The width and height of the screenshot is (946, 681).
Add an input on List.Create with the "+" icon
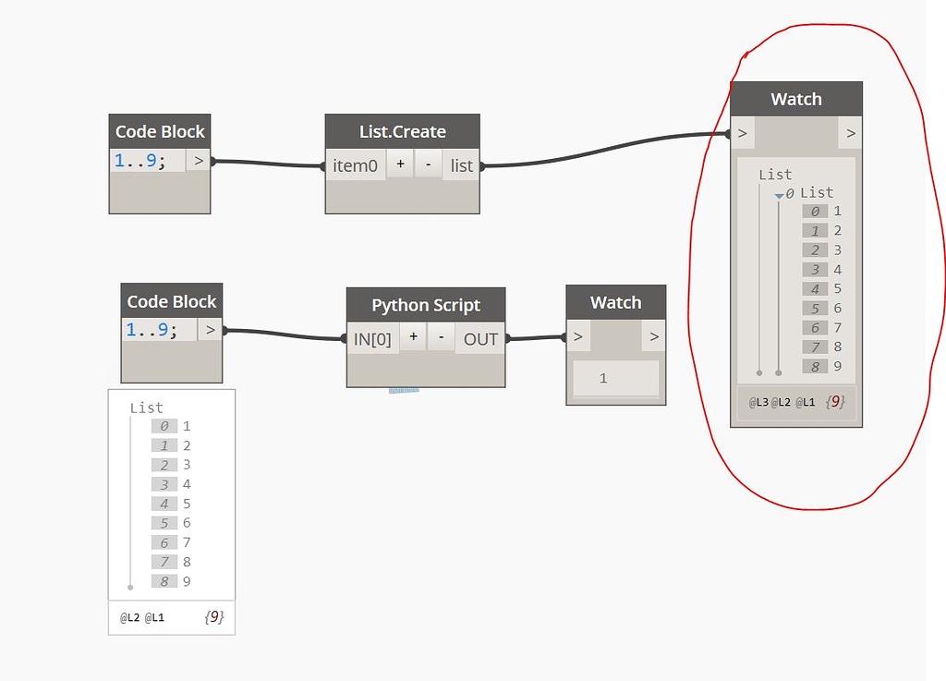(401, 165)
